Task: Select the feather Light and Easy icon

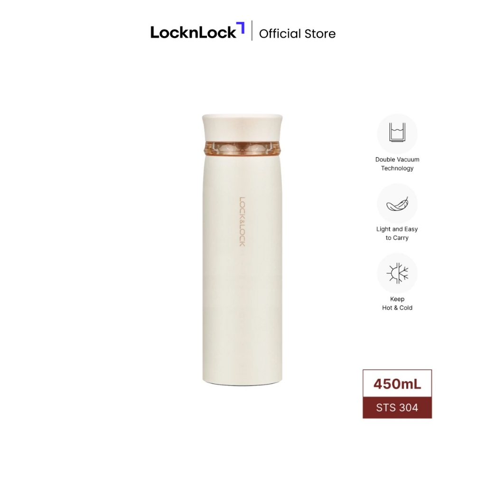Action: pyautogui.click(x=397, y=204)
